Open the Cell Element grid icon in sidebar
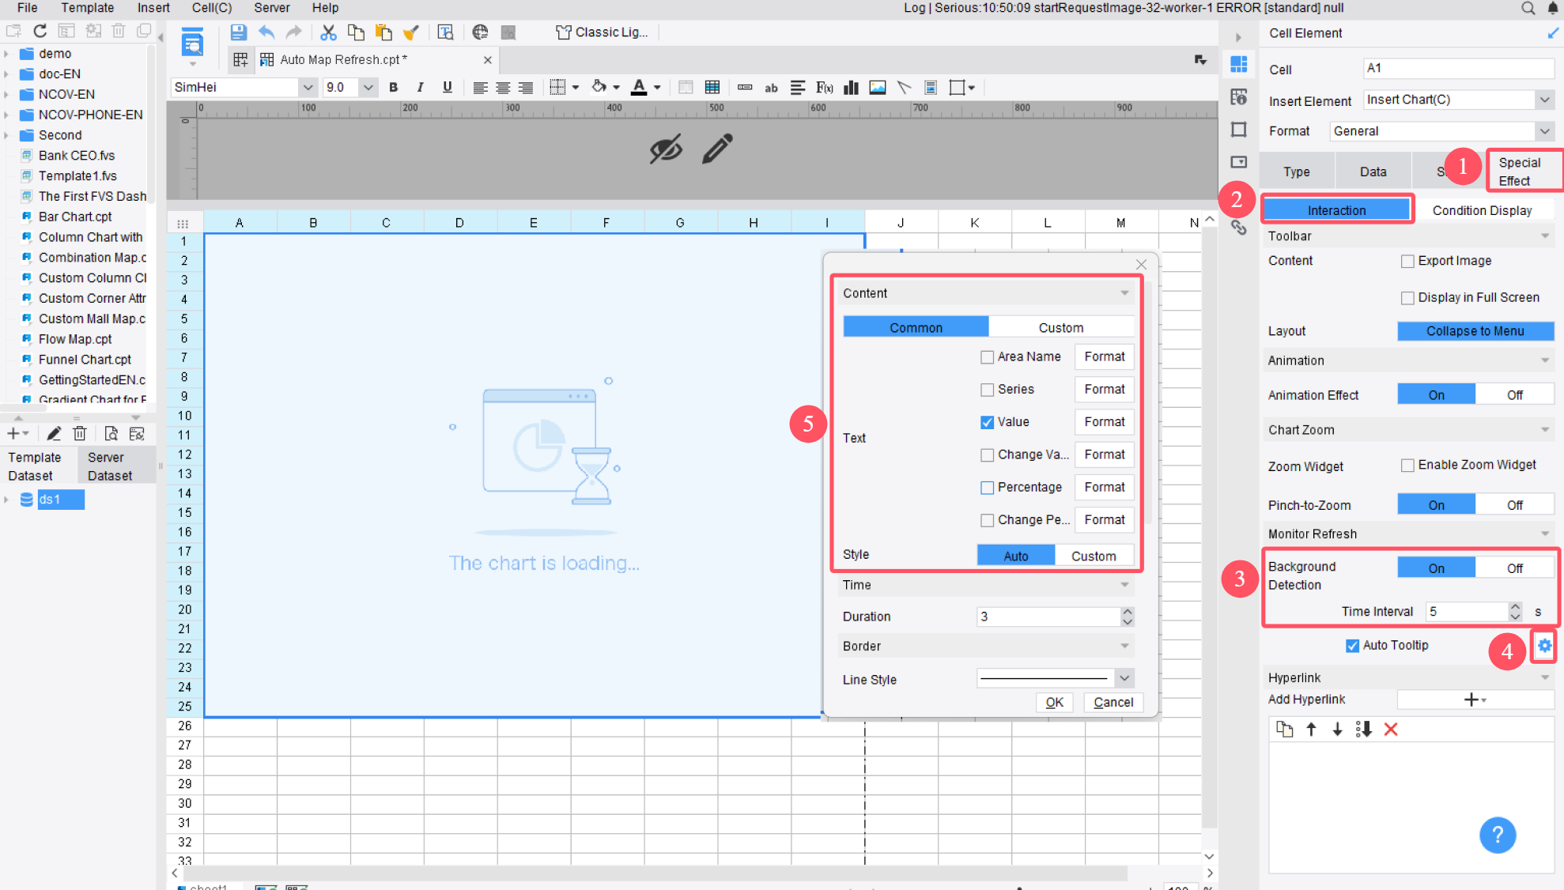This screenshot has width=1564, height=890. pyautogui.click(x=1239, y=64)
